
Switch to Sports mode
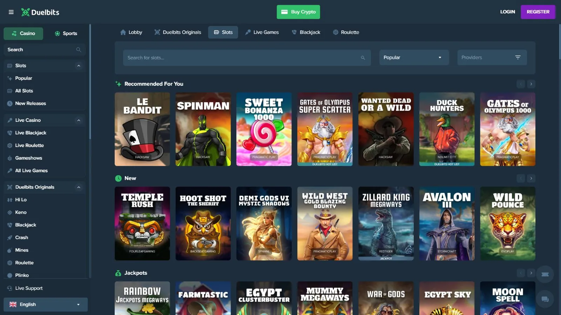(66, 34)
